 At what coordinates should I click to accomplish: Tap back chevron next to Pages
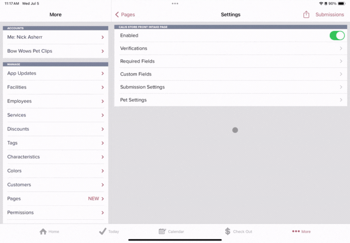(117, 15)
